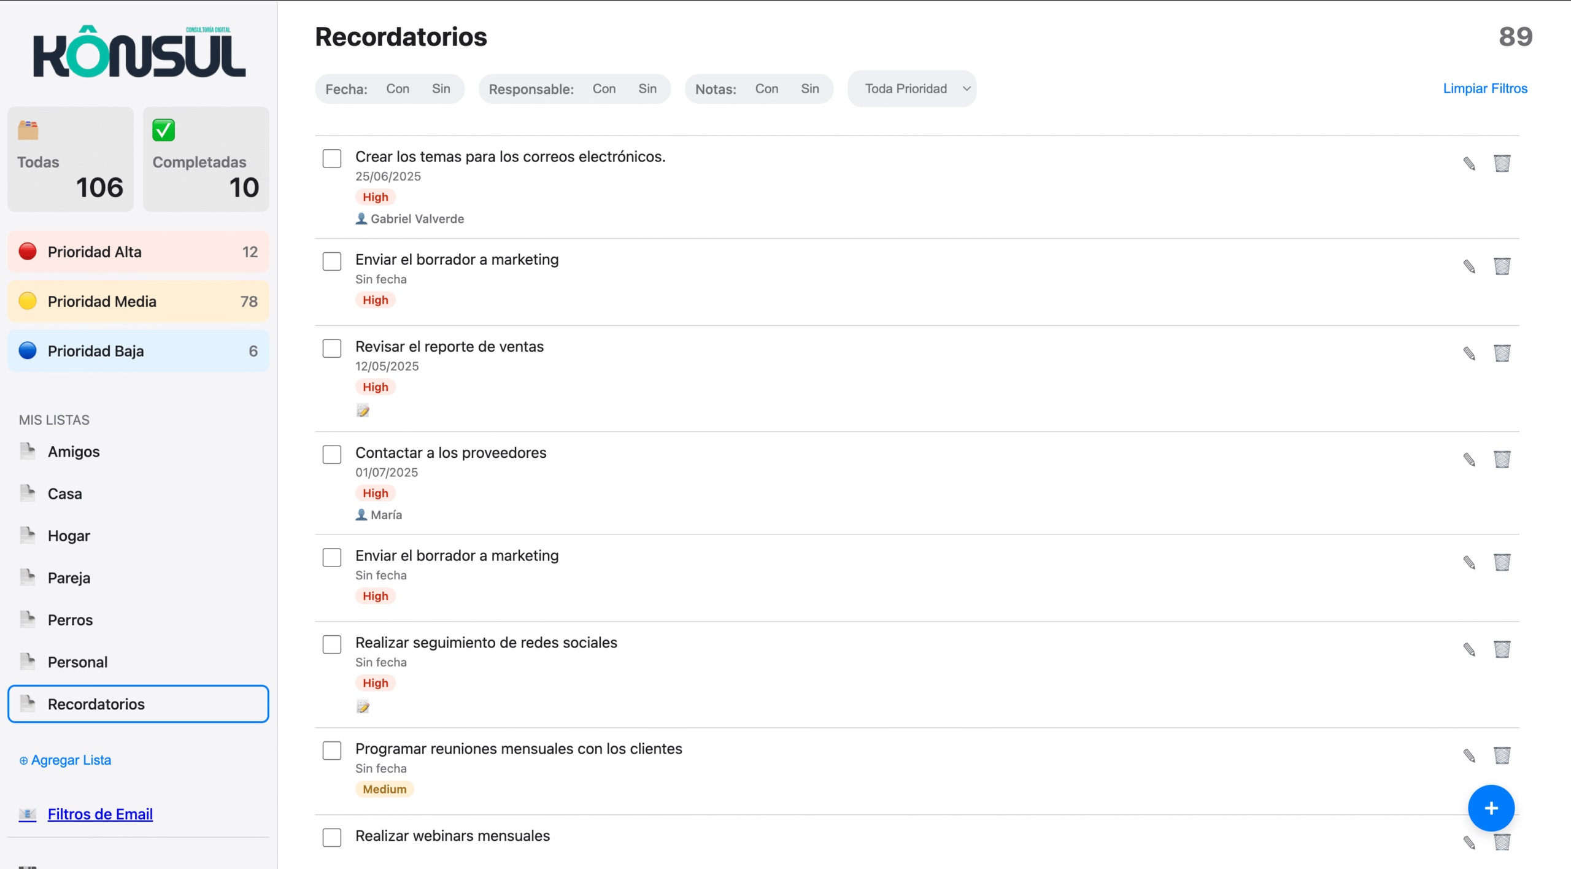Viewport: 1571px width, 869px height.
Task: Click pencil icon for 'Realizar webinars mensuales'
Action: point(1469,843)
